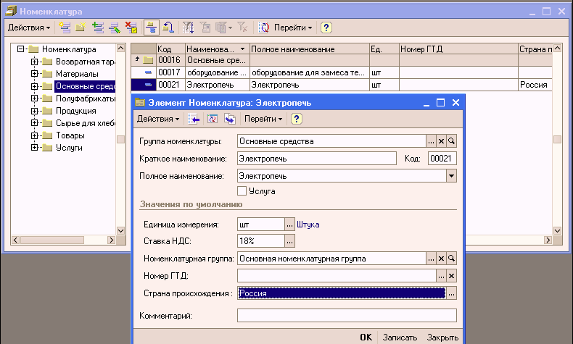Open the Ставка НДС selection button

[x=290, y=241]
